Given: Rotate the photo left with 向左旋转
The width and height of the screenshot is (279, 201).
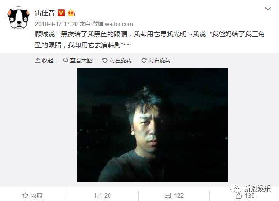Looking at the screenshot, I should 117,61.
